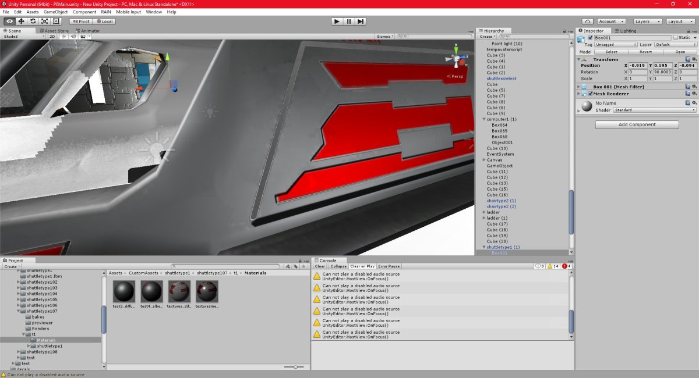Image resolution: width=699 pixels, height=378 pixels.
Task: Open scene effects image dropdown
Action: 85,36
